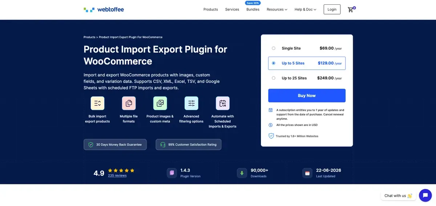This screenshot has width=436, height=206.
Task: Click the Scheduled Imports & Exports calendar icon
Action: [222, 103]
